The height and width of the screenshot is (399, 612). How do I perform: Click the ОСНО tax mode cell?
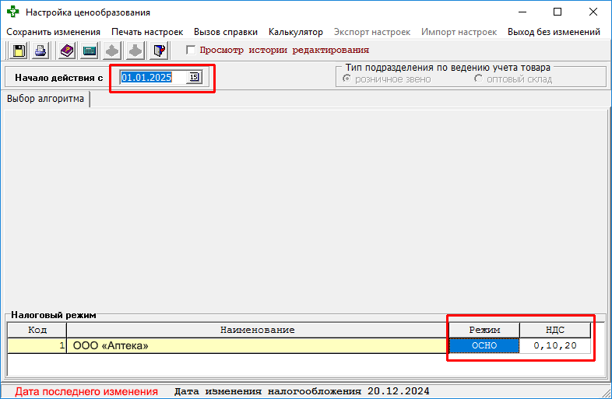(x=484, y=345)
